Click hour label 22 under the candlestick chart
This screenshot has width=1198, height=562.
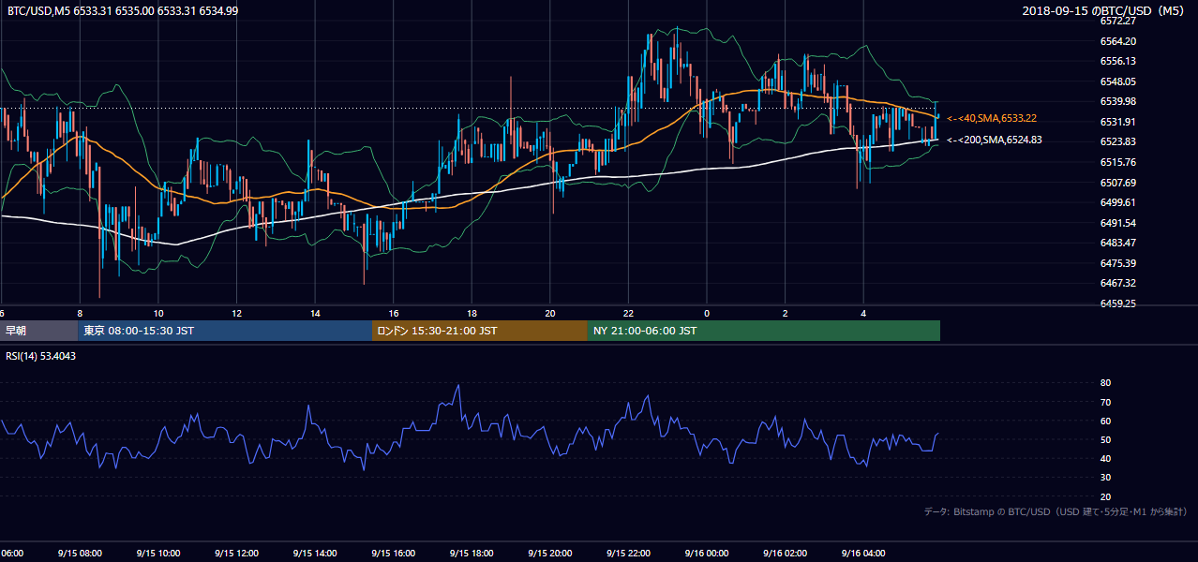click(x=628, y=314)
